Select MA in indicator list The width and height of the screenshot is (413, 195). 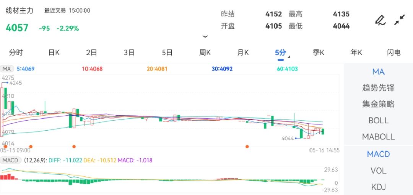[378, 72]
